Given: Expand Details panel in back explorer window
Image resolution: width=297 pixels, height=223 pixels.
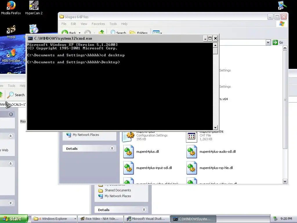Looking at the screenshot, I should pyautogui.click(x=144, y=210).
